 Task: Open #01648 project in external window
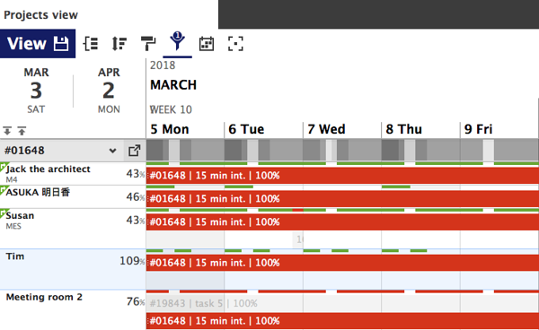tap(134, 151)
